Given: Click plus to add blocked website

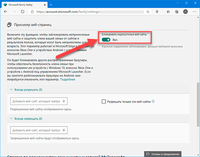Looking at the screenshot, I should [64, 130].
